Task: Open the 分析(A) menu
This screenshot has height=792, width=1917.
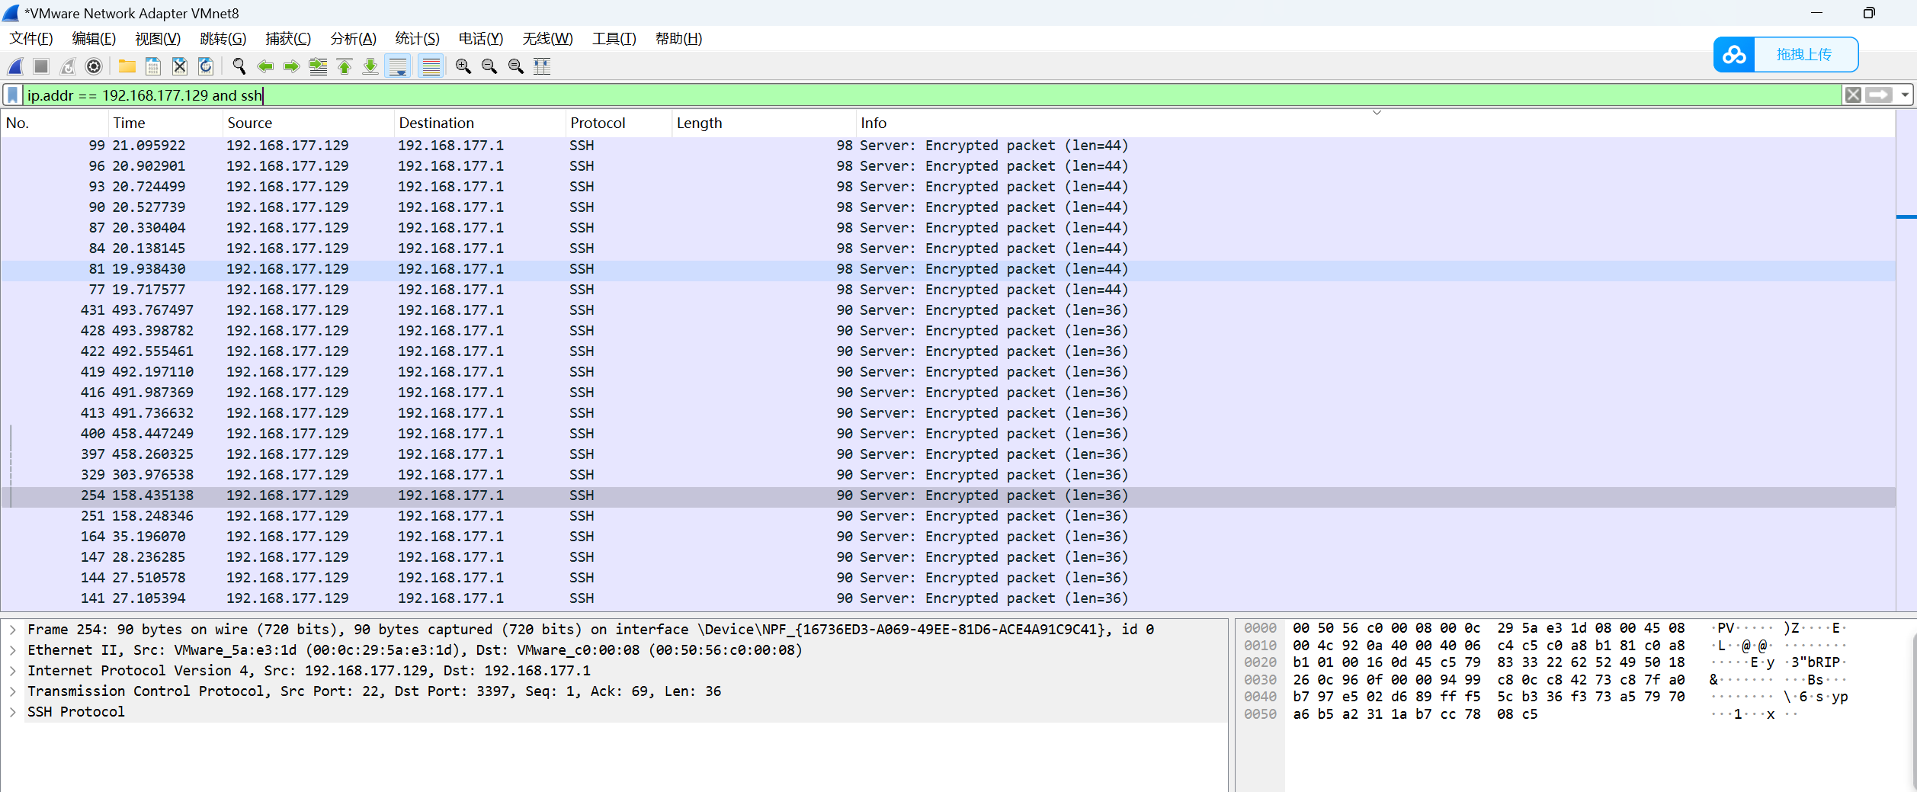Action: (x=354, y=39)
